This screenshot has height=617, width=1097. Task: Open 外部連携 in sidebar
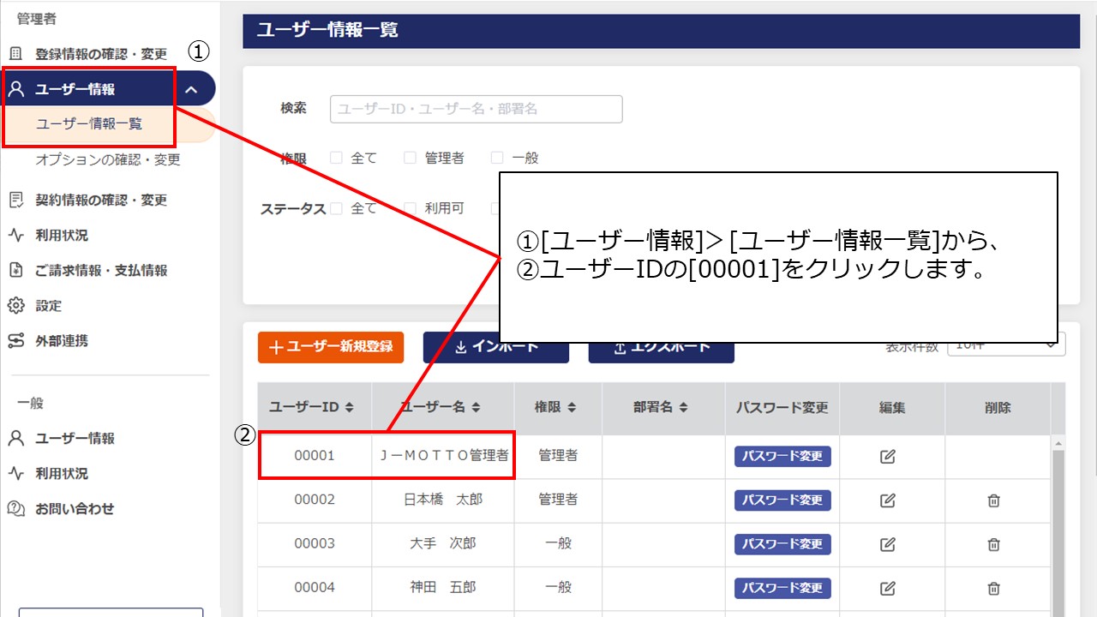coord(60,341)
